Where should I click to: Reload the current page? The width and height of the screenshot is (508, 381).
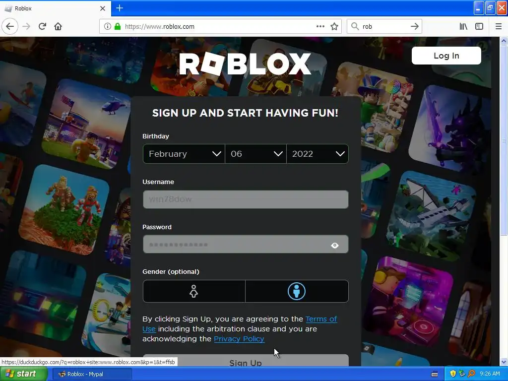click(42, 26)
